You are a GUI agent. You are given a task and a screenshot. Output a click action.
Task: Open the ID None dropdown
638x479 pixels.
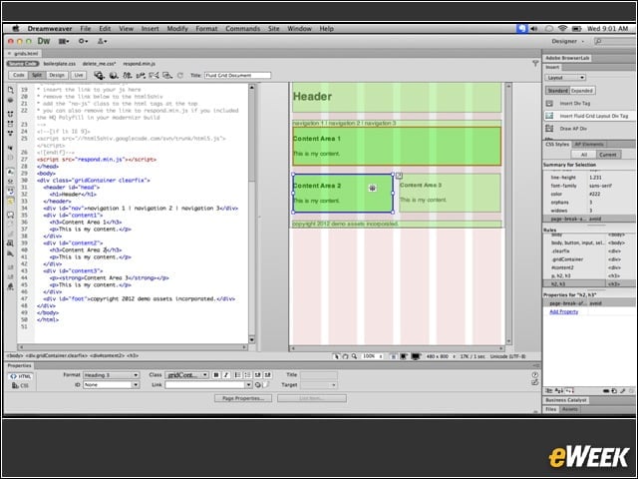pos(111,385)
